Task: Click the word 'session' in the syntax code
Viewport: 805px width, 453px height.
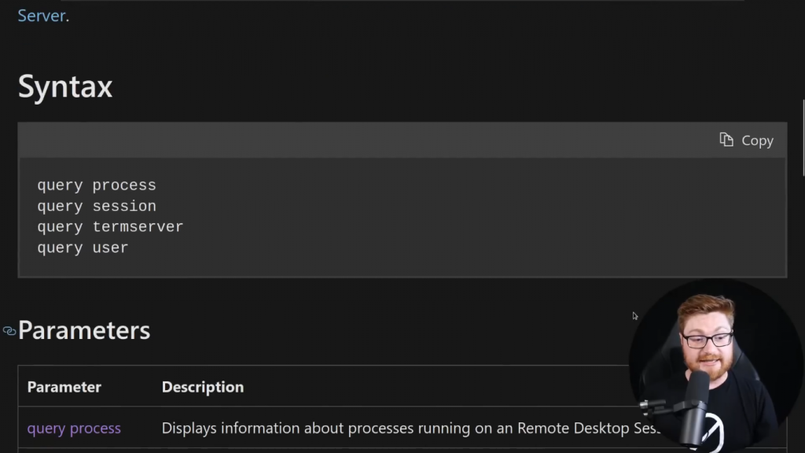Action: click(x=124, y=206)
